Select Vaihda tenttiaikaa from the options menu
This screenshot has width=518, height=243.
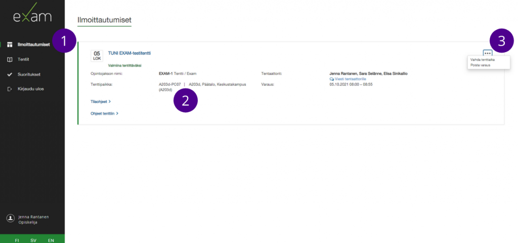482,60
